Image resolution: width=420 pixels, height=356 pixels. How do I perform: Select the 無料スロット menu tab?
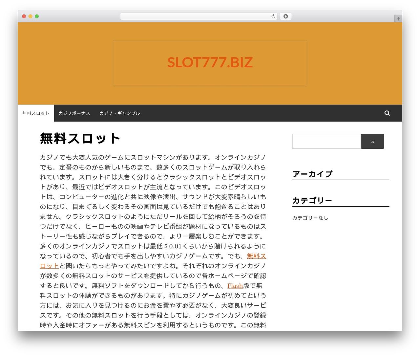coord(36,113)
